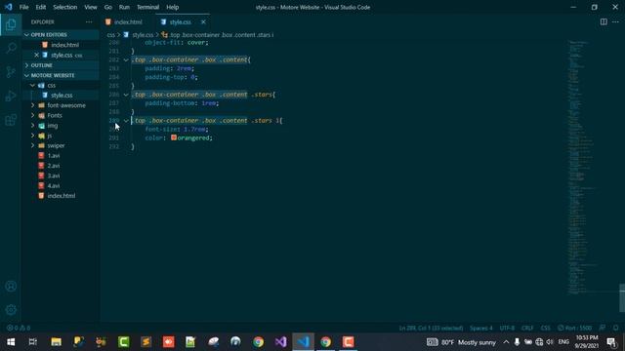Close the style.css editor tab
The image size is (625, 351).
203,21
